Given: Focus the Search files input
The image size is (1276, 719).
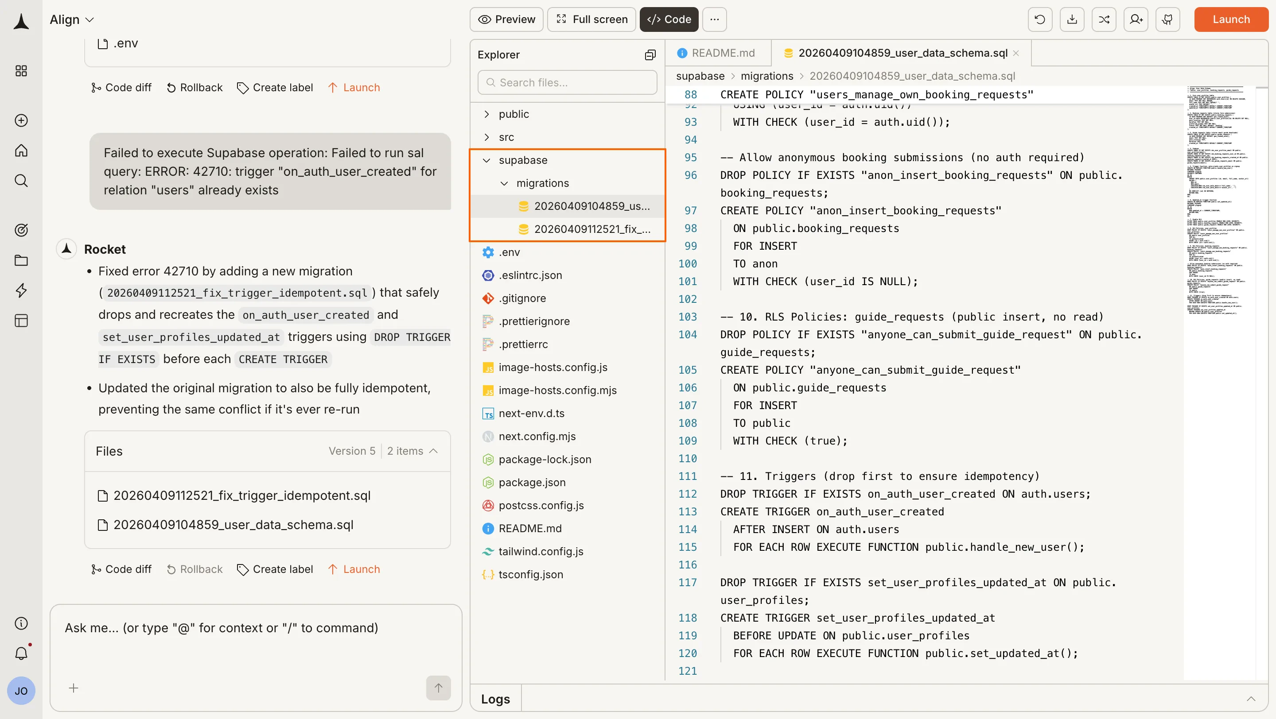Looking at the screenshot, I should 567,83.
